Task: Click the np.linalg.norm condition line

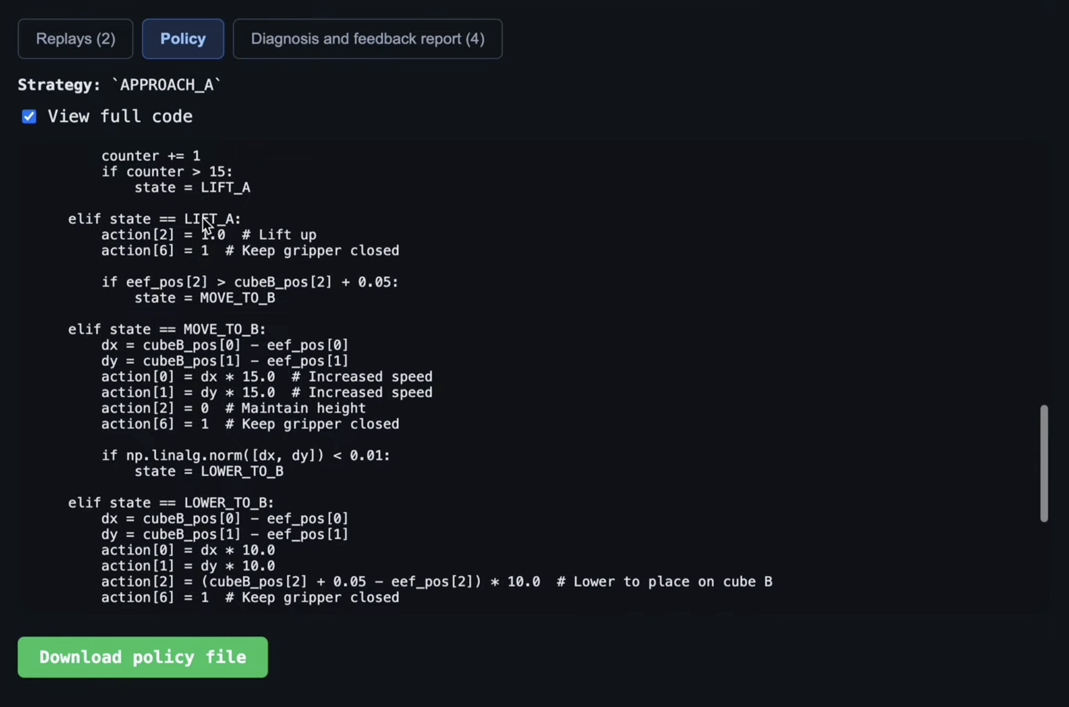Action: click(246, 456)
